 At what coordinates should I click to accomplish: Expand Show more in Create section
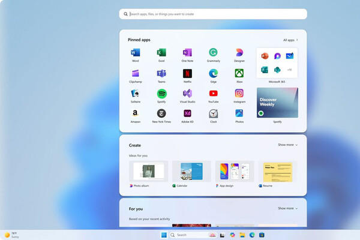287,145
